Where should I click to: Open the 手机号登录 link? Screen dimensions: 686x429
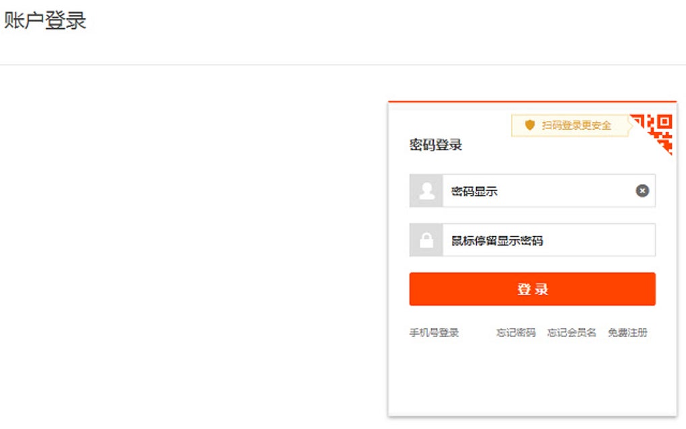coord(434,333)
